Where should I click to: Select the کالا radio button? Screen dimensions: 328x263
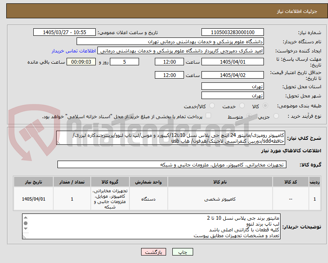point(265,106)
